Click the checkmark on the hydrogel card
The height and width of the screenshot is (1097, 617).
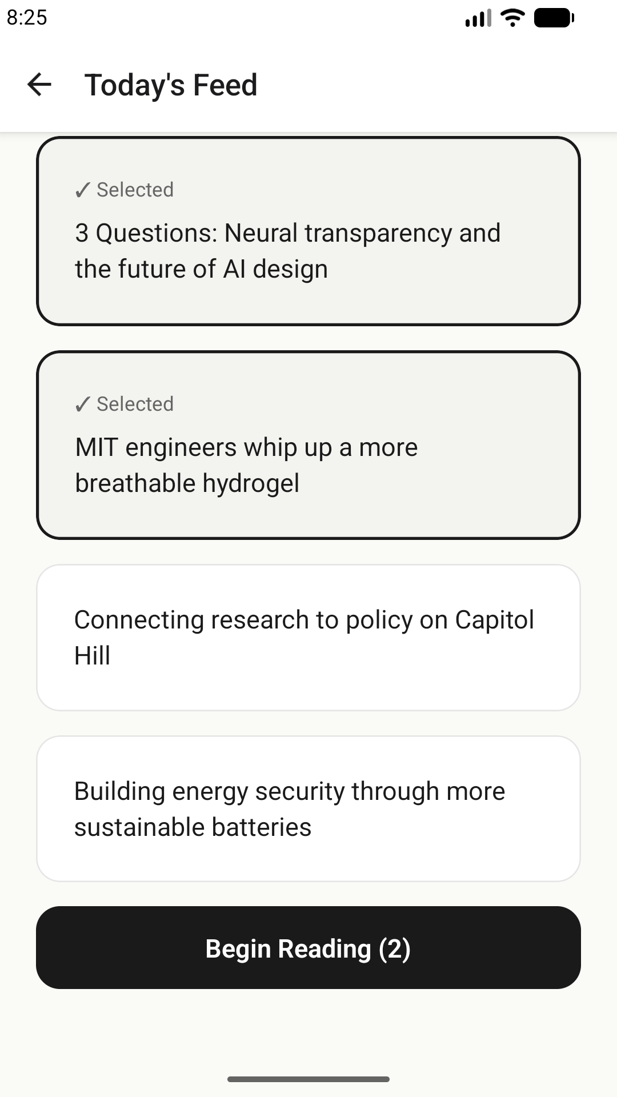[x=83, y=404]
